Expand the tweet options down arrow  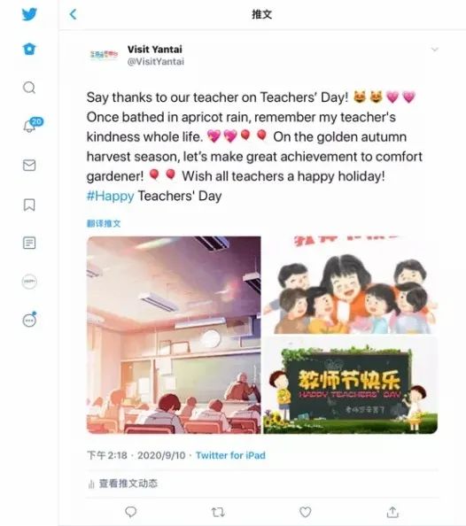(435, 50)
